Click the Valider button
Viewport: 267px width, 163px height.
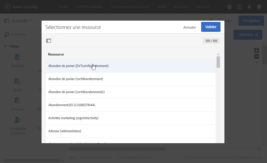211,27
